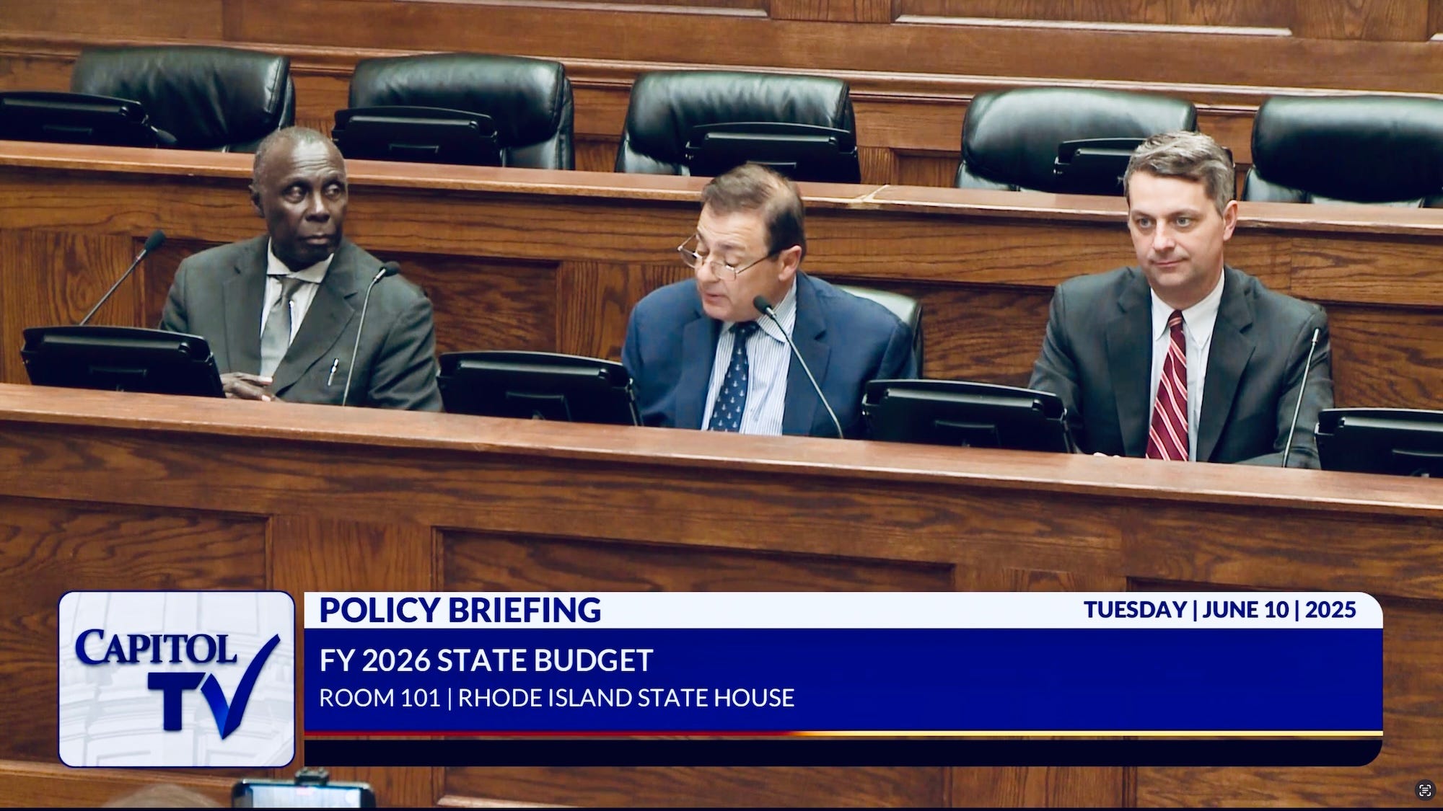Click the Live Text scan icon
The height and width of the screenshot is (811, 1443).
tap(1425, 790)
